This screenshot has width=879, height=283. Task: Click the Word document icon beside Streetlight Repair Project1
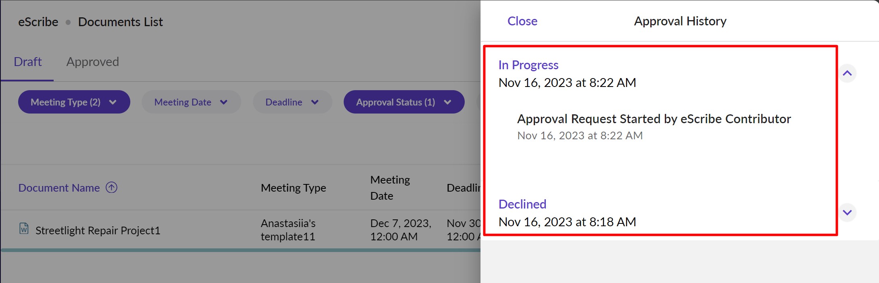(x=24, y=229)
